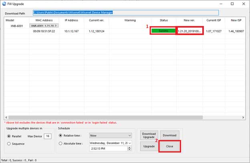Select the Parallel radio button

[9, 136]
